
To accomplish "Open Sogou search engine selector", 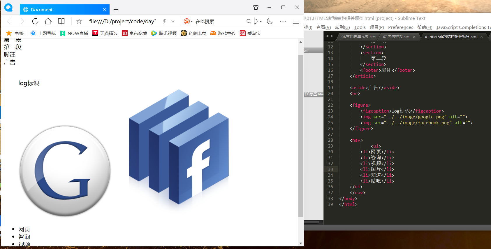I will click(x=188, y=21).
